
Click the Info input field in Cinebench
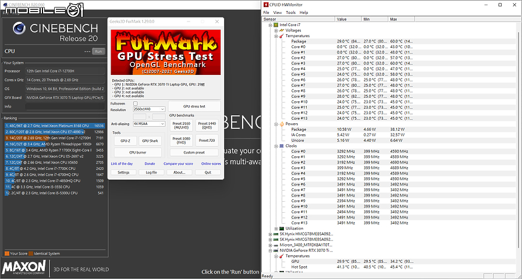65,106
